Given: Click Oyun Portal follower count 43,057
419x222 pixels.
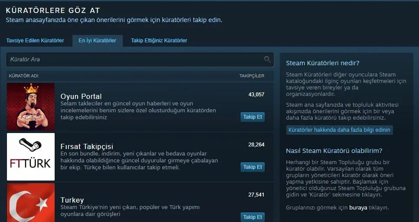Looking at the screenshot, I should (256, 95).
